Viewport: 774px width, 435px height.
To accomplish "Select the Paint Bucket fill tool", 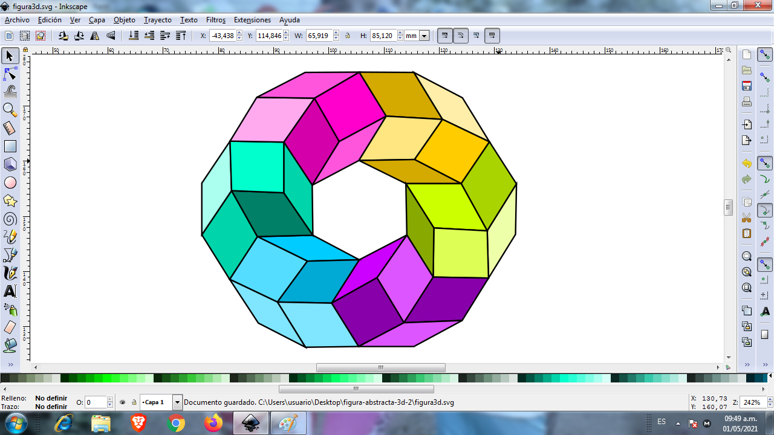I will 10,346.
